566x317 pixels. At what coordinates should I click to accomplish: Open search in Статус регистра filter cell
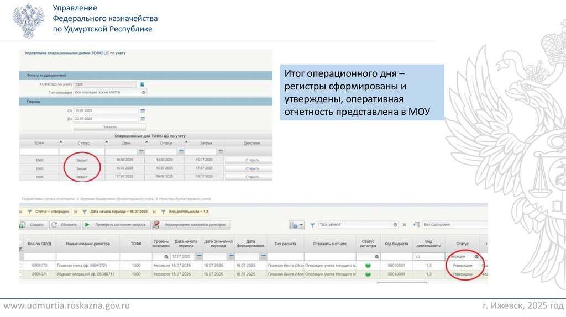[376, 257]
